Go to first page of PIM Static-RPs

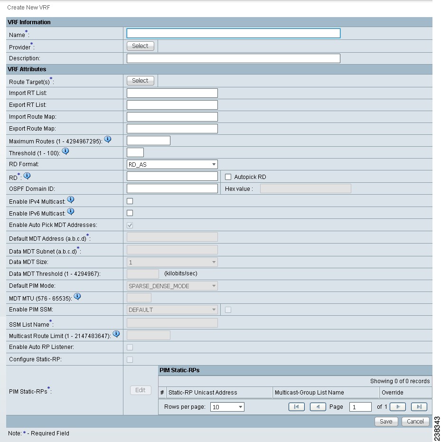[296, 407]
